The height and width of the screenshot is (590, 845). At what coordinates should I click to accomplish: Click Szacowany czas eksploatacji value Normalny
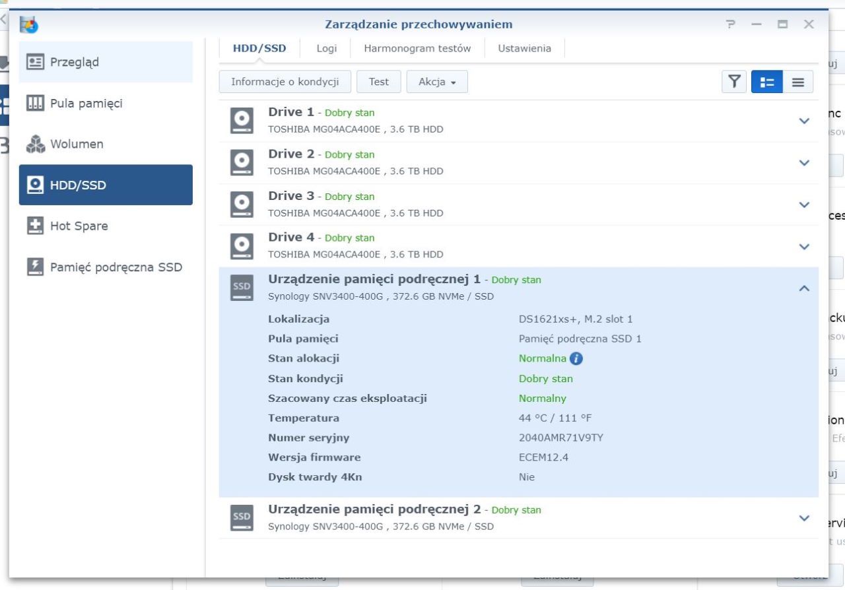[543, 399]
